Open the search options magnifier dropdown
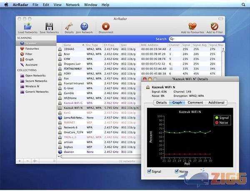Screen dimensions: 250x191 172,39
